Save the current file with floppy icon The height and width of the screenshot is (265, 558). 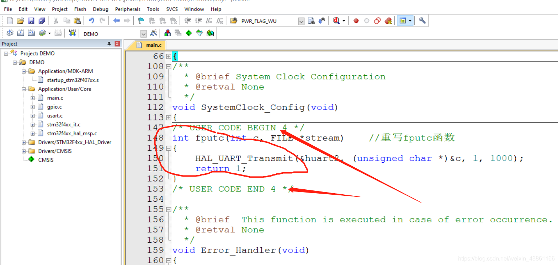coord(31,21)
